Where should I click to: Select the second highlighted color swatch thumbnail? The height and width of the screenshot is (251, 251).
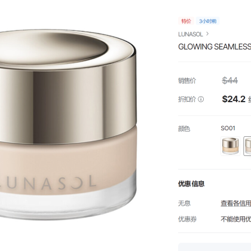pos(247,146)
